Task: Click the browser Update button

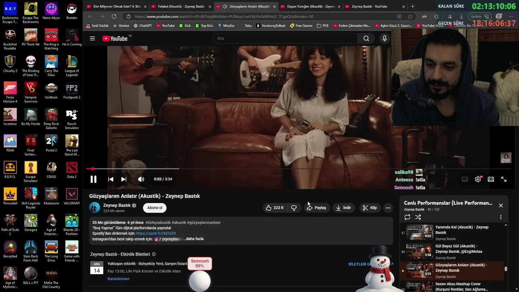Action: coord(479,17)
